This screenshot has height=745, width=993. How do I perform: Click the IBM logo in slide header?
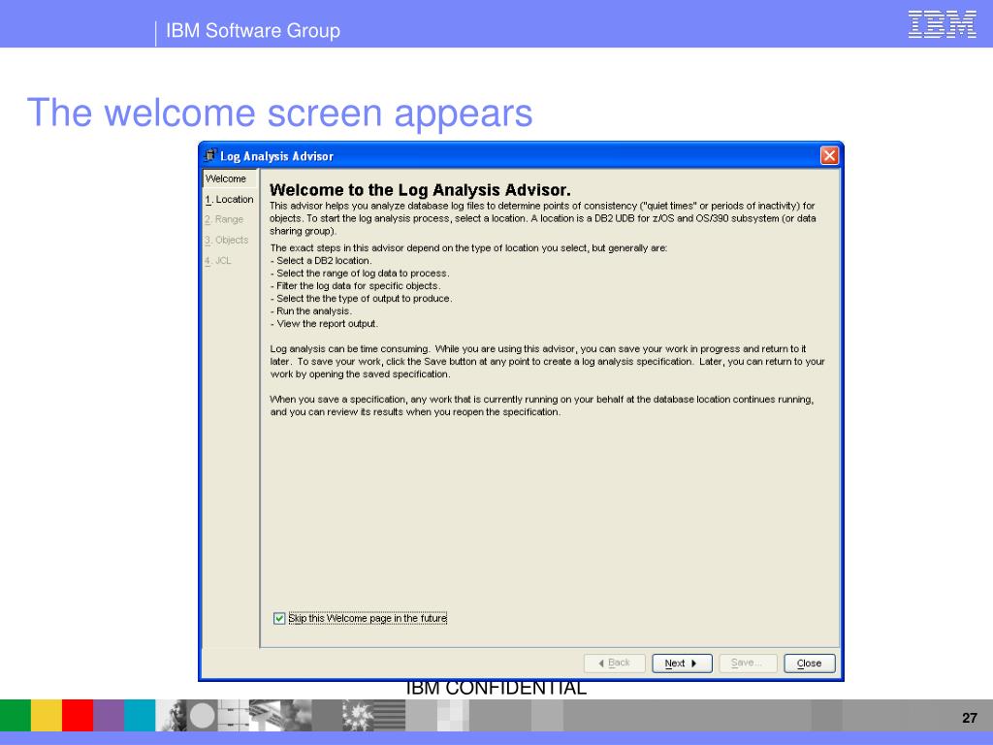(943, 24)
